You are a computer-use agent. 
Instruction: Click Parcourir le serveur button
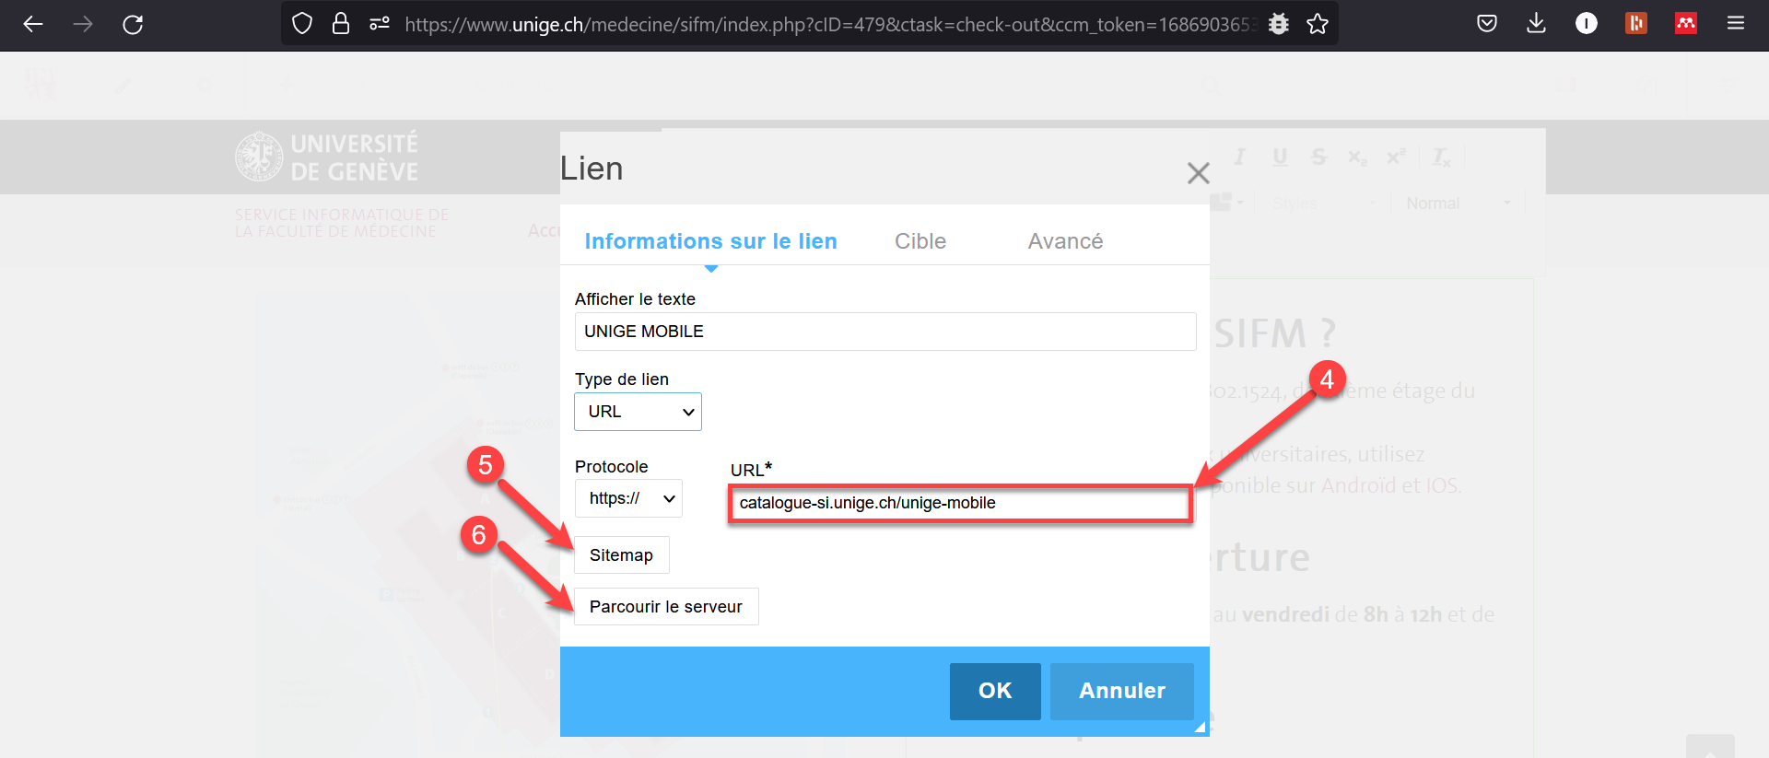[x=665, y=607]
